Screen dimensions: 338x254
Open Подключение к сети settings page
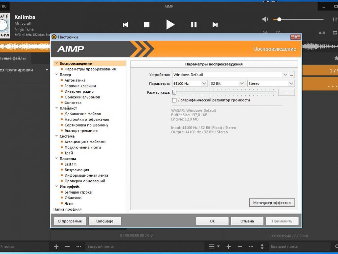[83, 147]
